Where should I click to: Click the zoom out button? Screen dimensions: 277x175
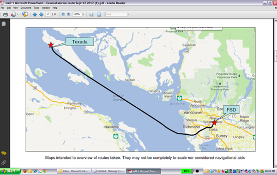[x=63, y=14]
